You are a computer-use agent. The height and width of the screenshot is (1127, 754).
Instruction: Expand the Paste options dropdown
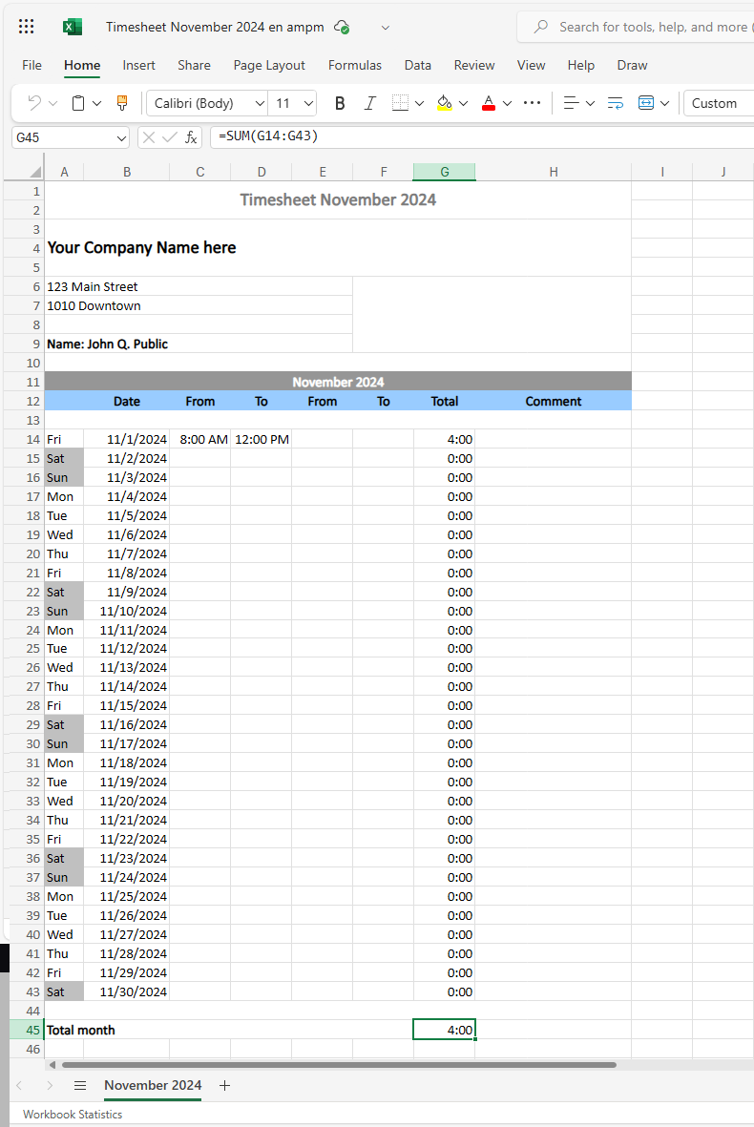[x=97, y=103]
